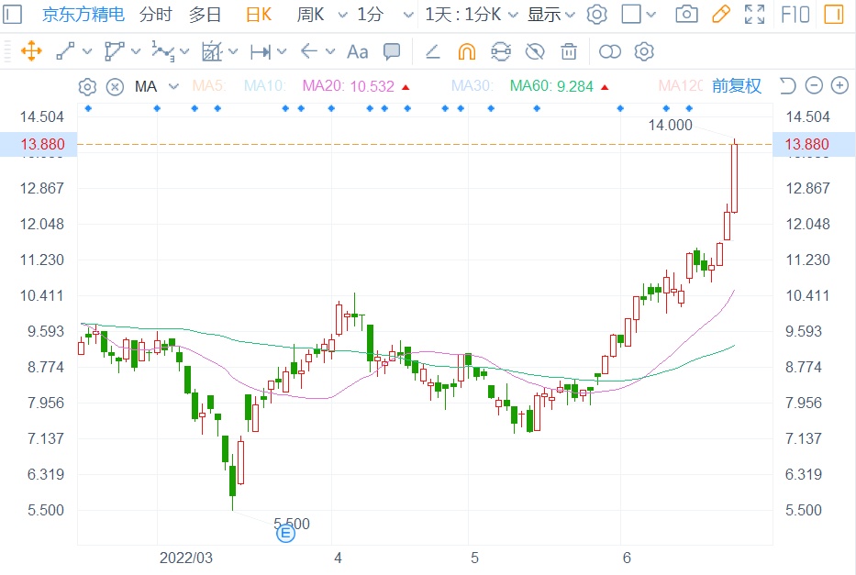856x575 pixels.
Task: Toggle the left sidebar panel icon
Action: tap(14, 15)
